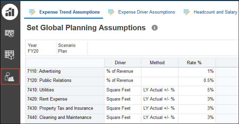Edit Cleaning and Maintenance rate 3% cell
The width and height of the screenshot is (239, 124).
pos(197,118)
